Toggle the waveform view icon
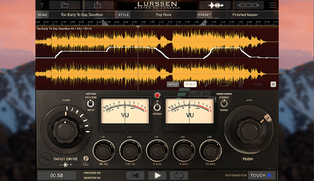The width and height of the screenshot is (314, 181). point(215,5)
